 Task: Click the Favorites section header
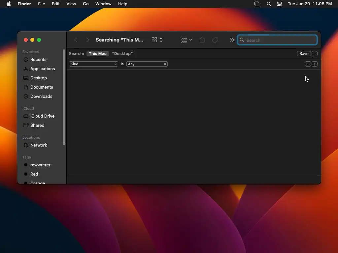pos(31,52)
